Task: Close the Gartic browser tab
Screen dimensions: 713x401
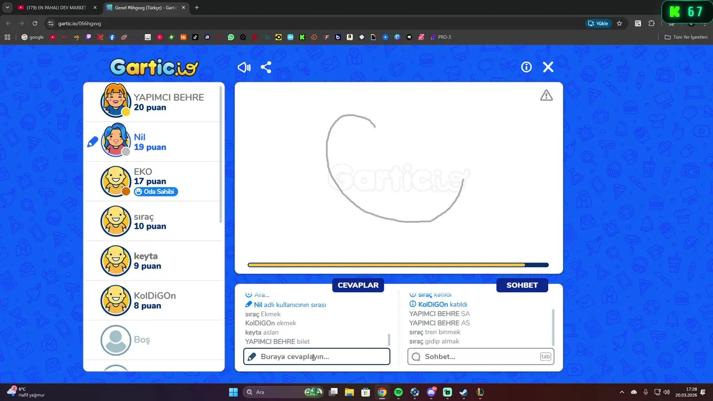Action: (183, 8)
